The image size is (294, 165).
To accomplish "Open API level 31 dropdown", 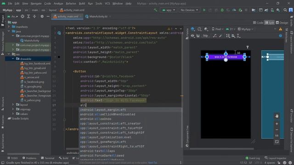I will (x=231, y=29).
